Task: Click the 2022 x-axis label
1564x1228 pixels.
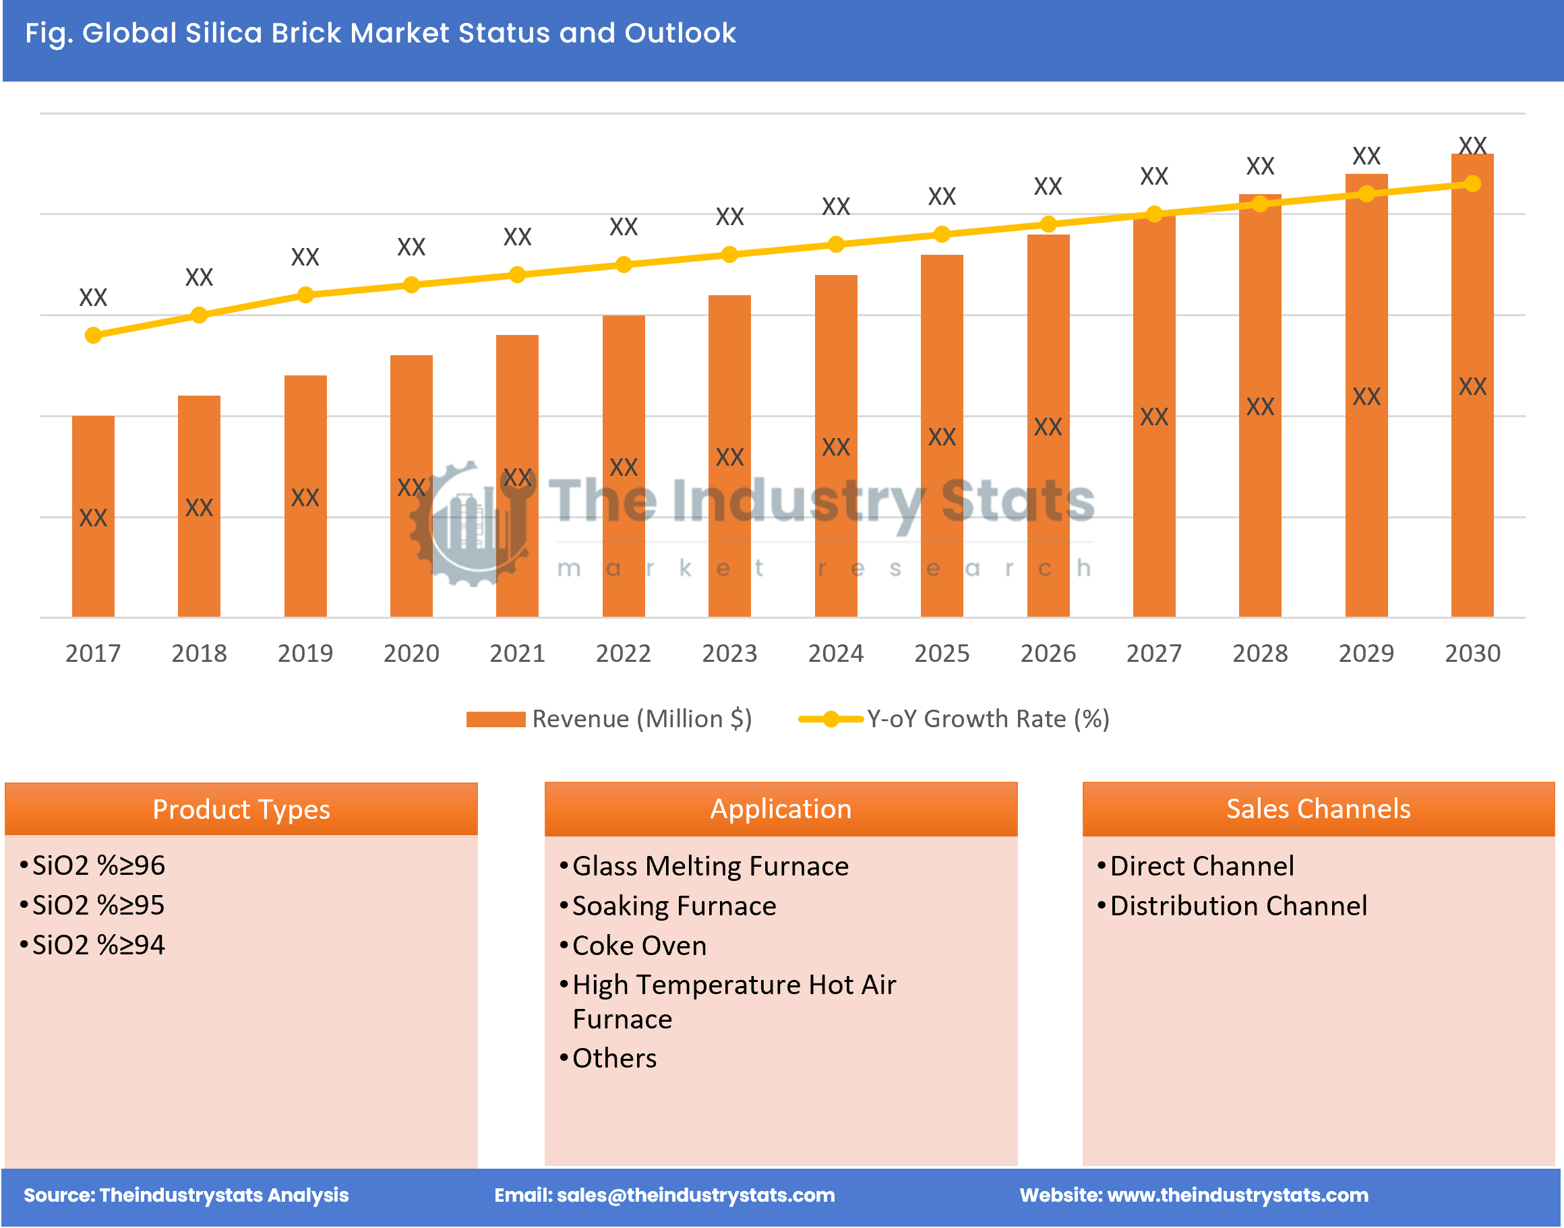Action: [x=624, y=653]
